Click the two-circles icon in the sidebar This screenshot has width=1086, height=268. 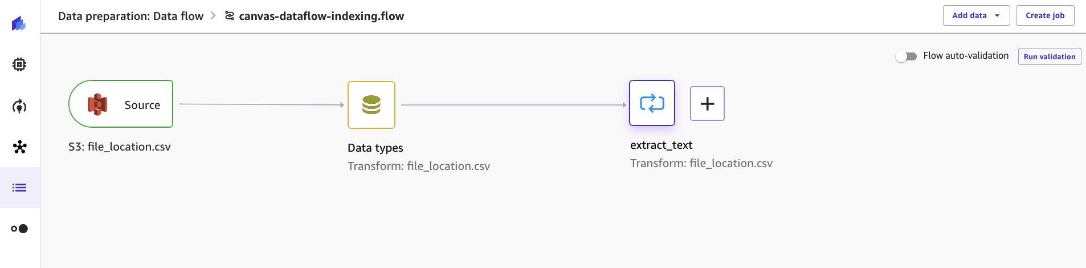coord(19,229)
